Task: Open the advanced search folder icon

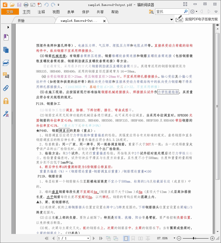Action: tap(151, 12)
